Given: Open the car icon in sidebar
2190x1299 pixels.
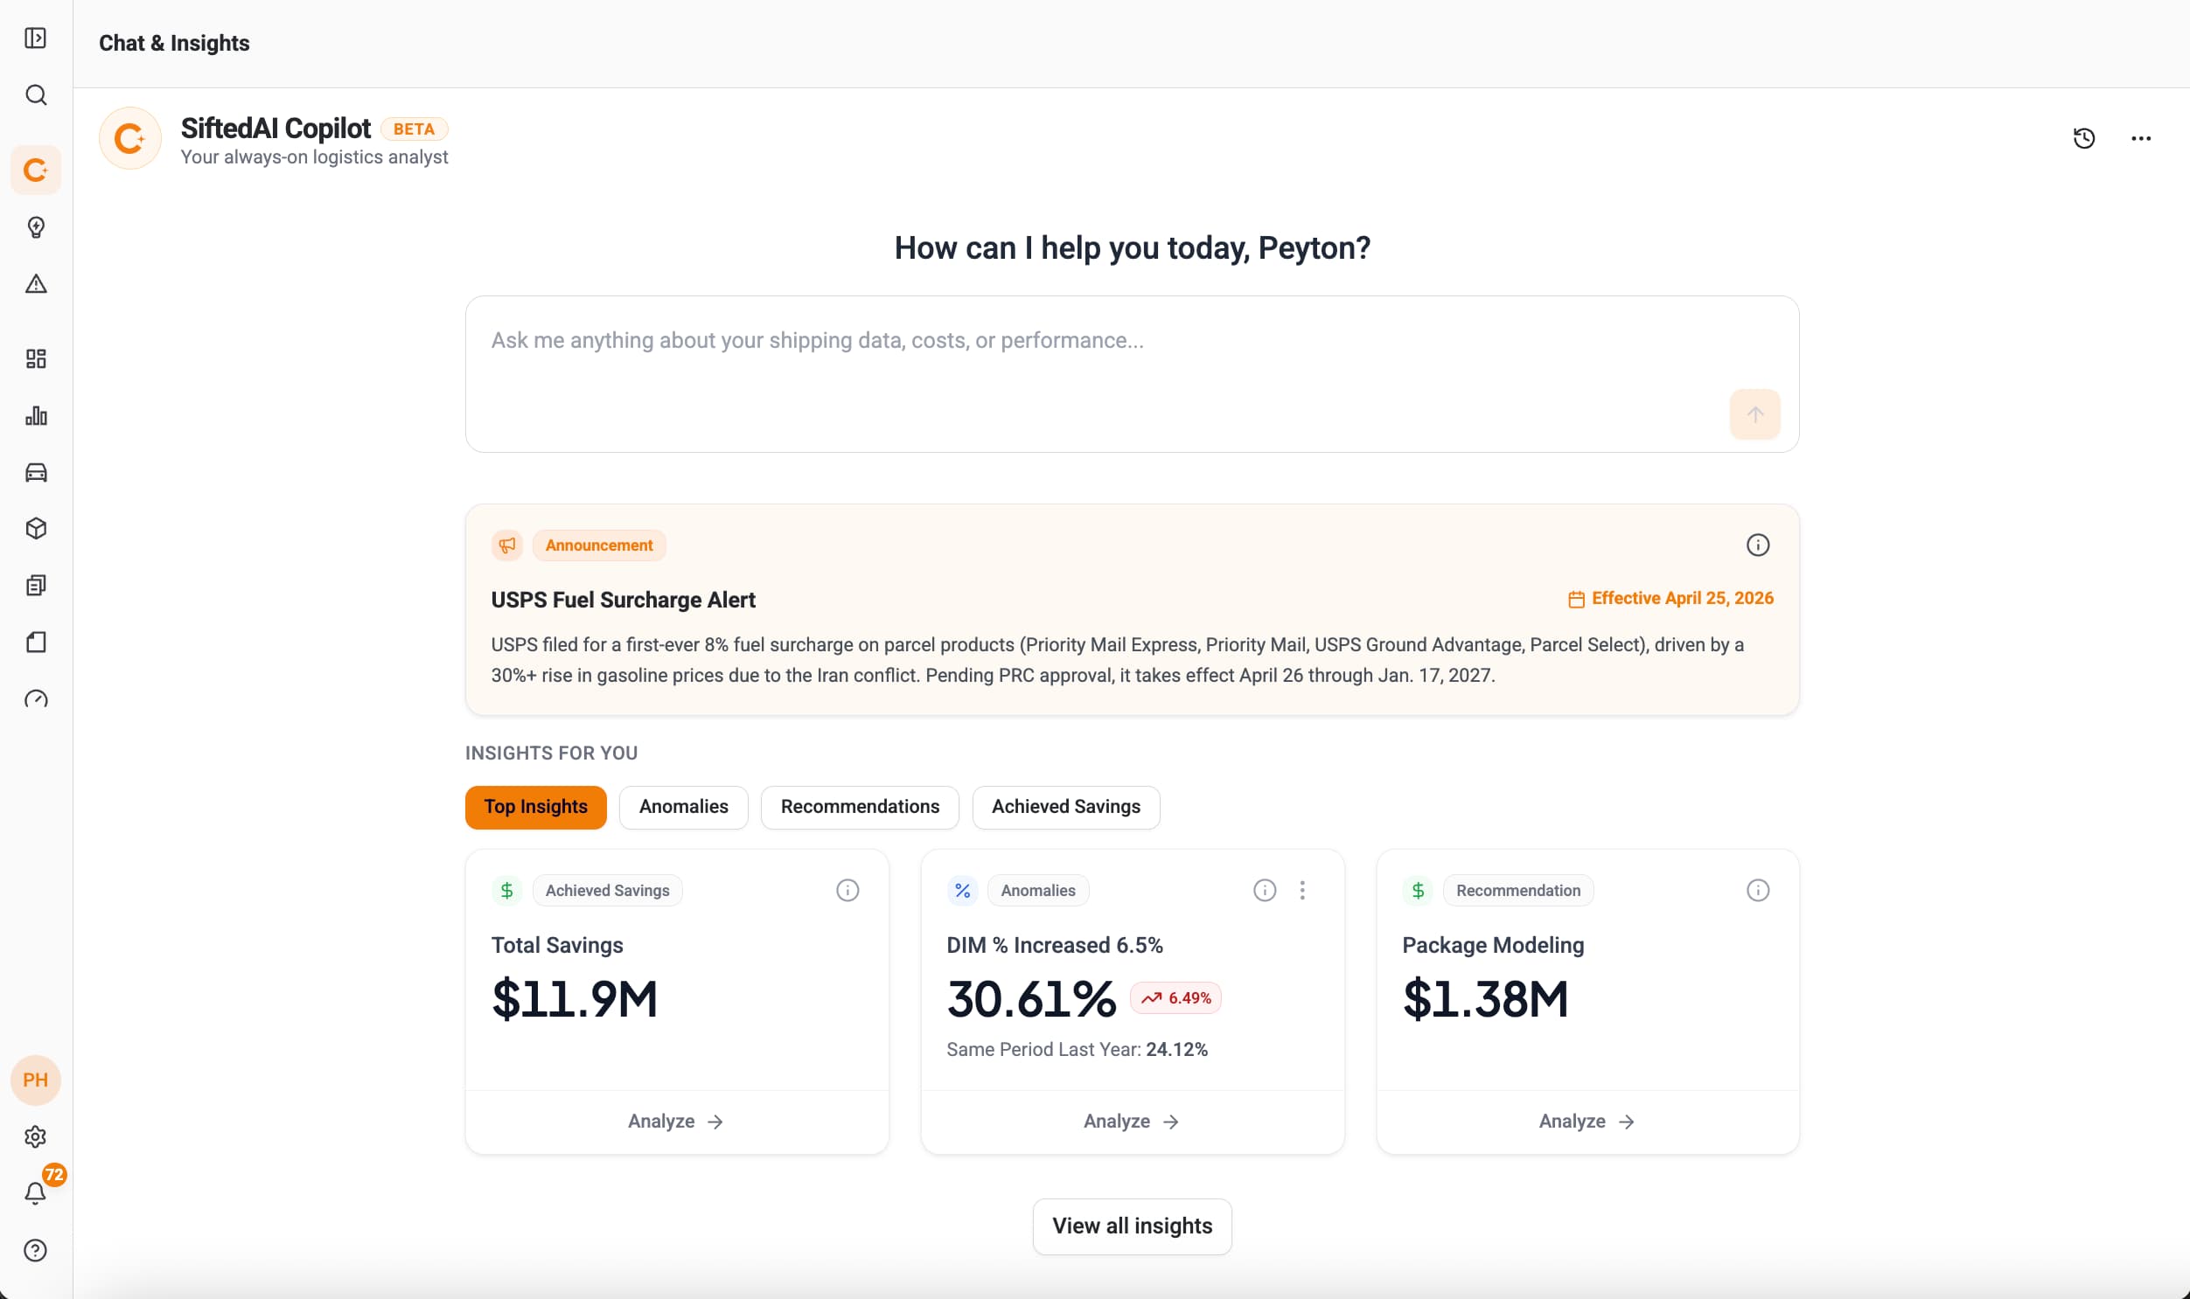Looking at the screenshot, I should click(35, 472).
